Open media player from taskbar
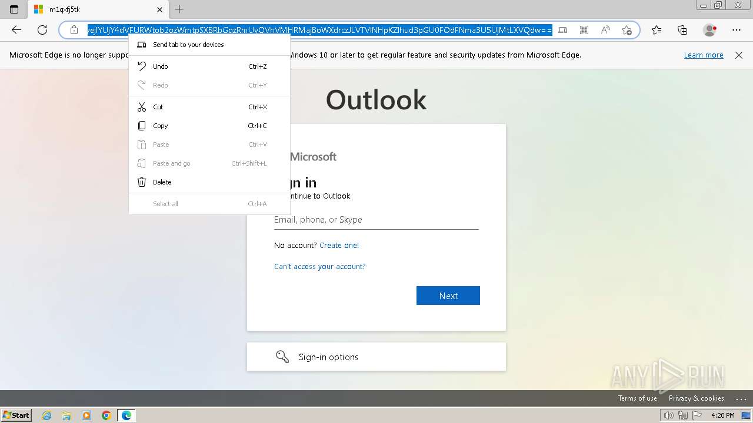This screenshot has height=423, width=753. pos(86,415)
